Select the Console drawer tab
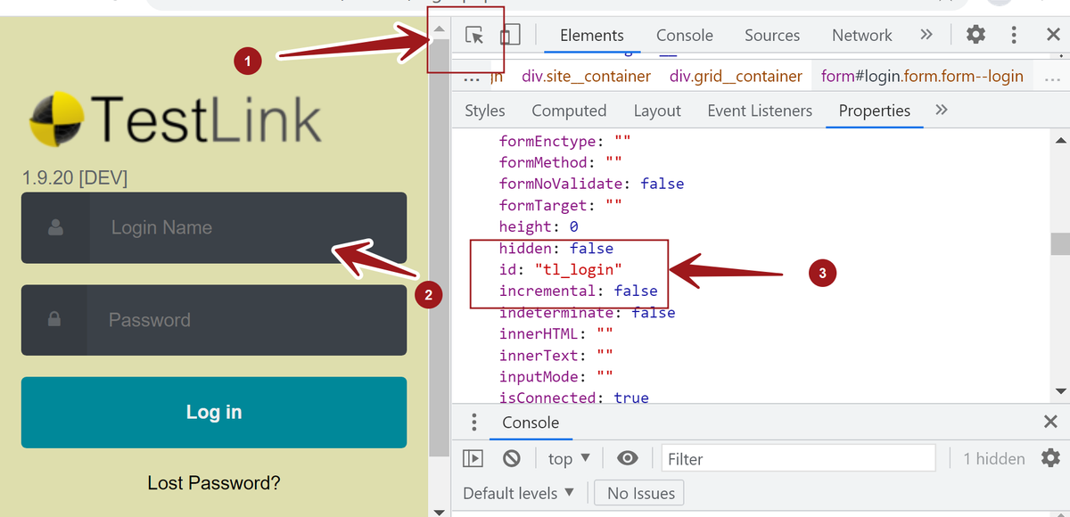This screenshot has height=517, width=1070. (x=531, y=423)
